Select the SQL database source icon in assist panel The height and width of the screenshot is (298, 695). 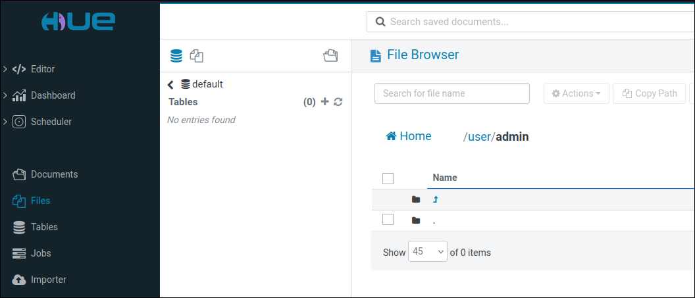pyautogui.click(x=176, y=56)
